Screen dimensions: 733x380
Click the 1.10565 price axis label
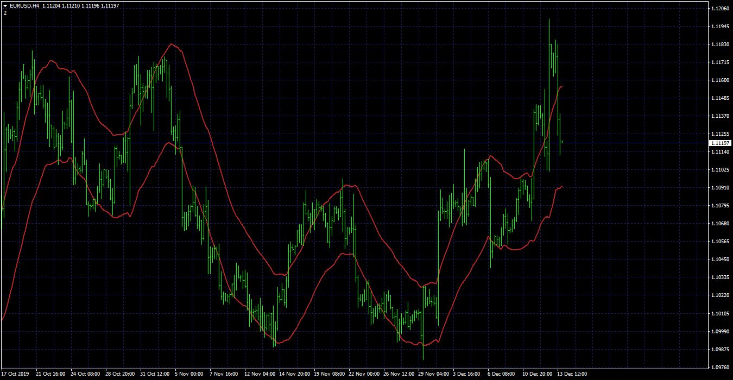[x=720, y=242]
